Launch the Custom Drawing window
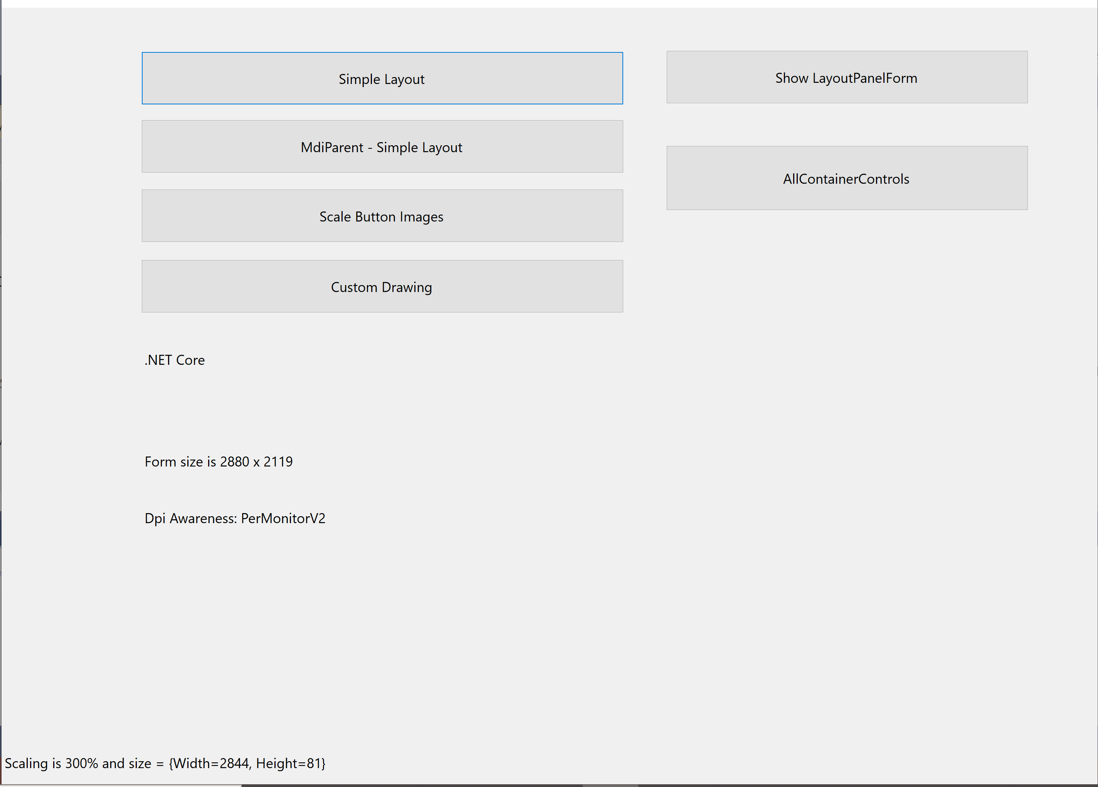The width and height of the screenshot is (1098, 787). 382,287
